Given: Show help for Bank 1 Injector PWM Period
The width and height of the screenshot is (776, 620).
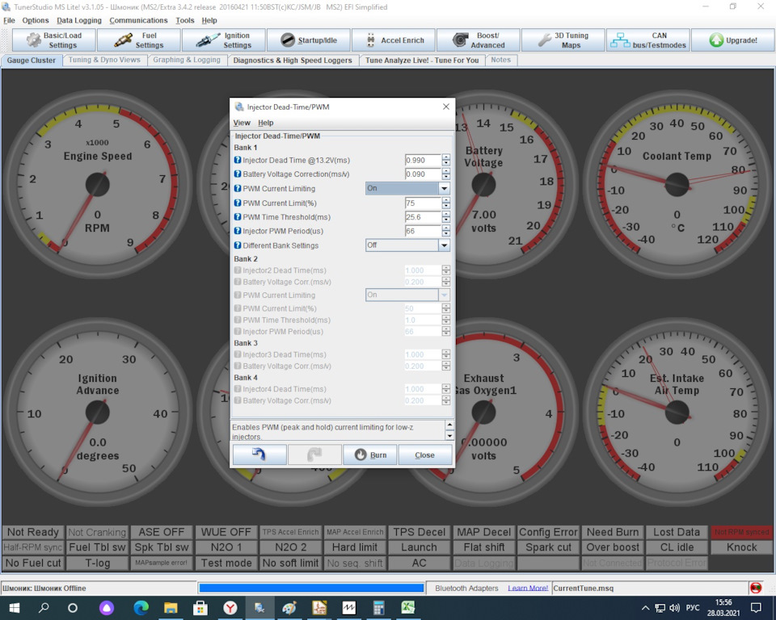Looking at the screenshot, I should point(238,231).
